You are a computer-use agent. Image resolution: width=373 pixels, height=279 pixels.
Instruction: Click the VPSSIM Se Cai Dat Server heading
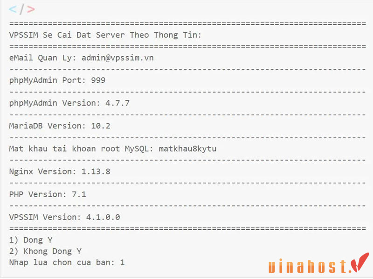pos(105,35)
